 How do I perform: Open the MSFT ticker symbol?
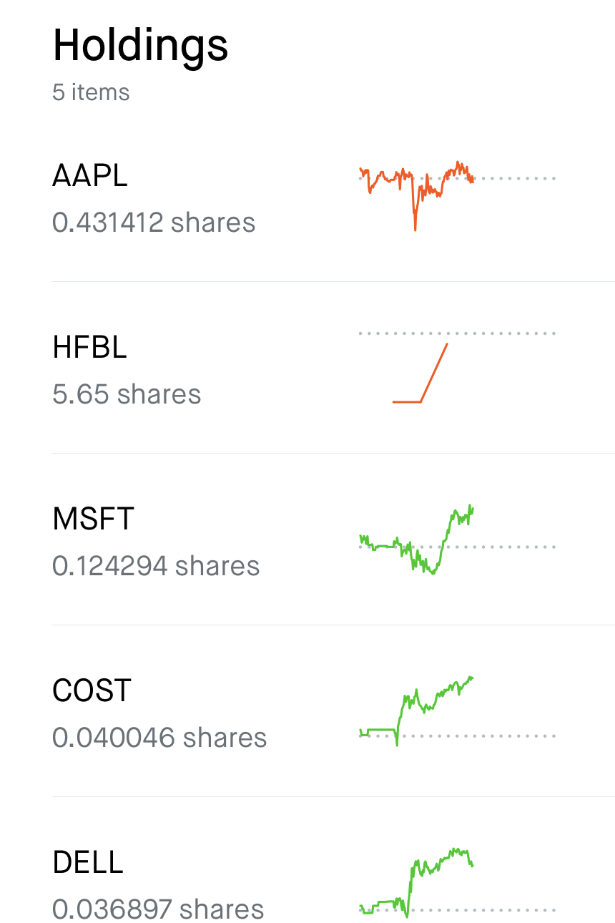pos(93,519)
